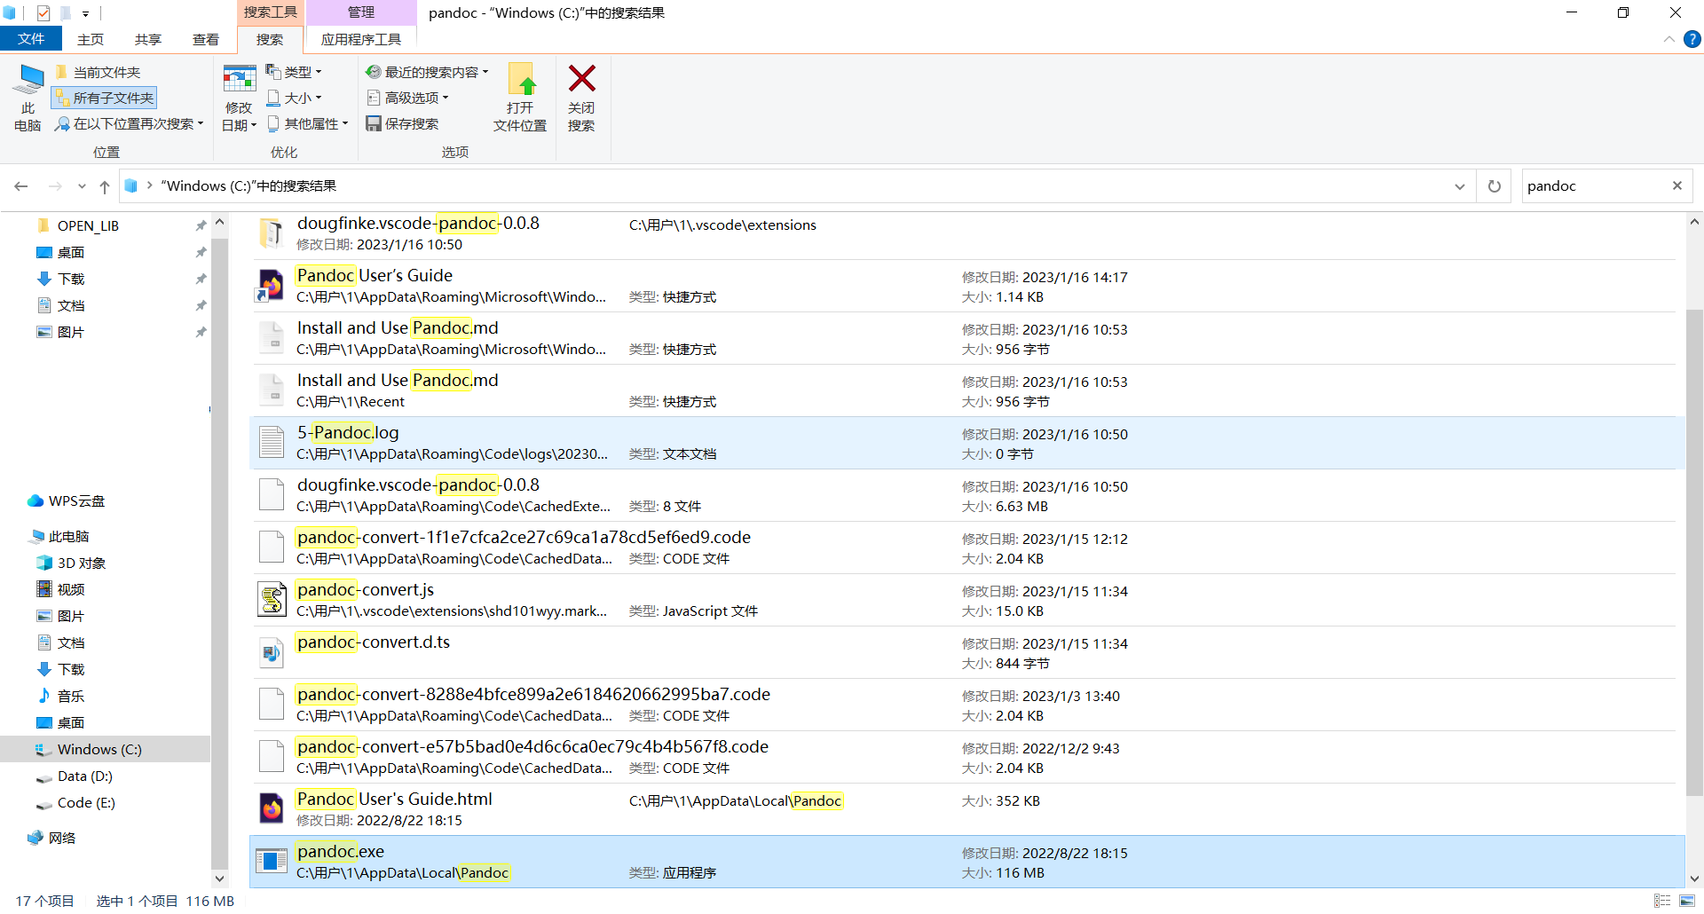Open the 修改日期 filter dropdown
The width and height of the screenshot is (1704, 914).
pyautogui.click(x=239, y=98)
